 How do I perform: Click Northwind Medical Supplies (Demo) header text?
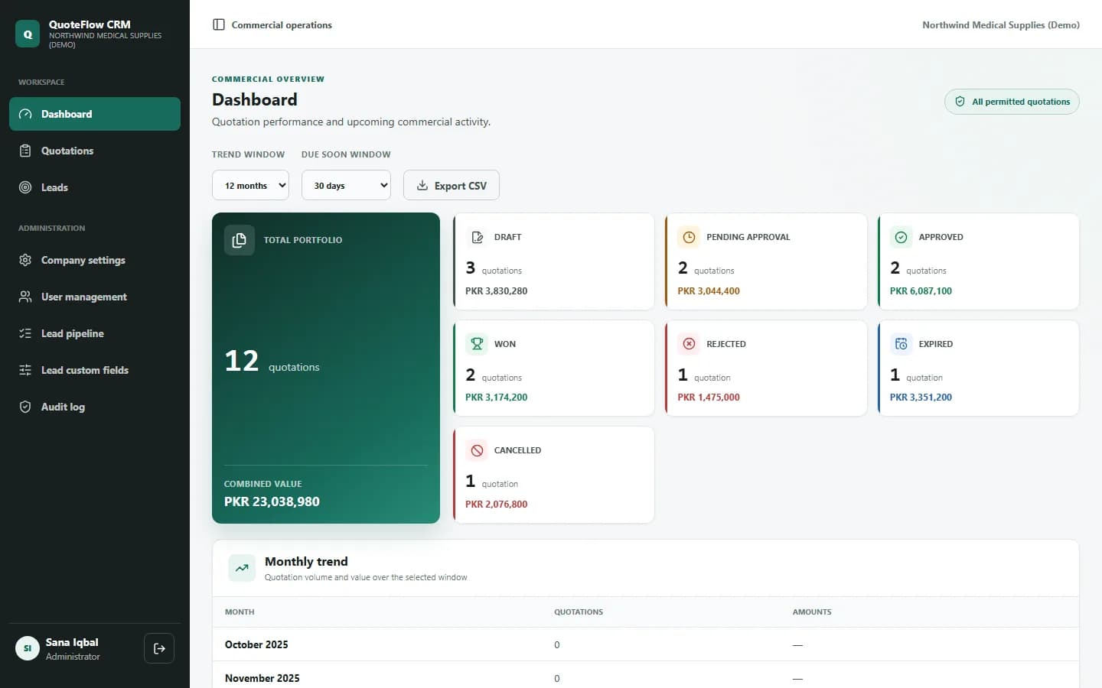pos(1001,25)
